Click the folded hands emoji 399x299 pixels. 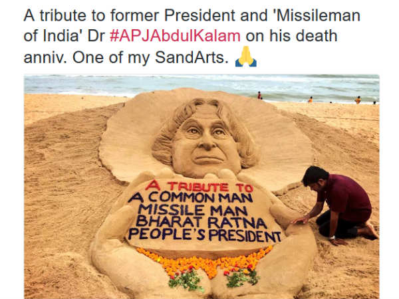click(246, 56)
